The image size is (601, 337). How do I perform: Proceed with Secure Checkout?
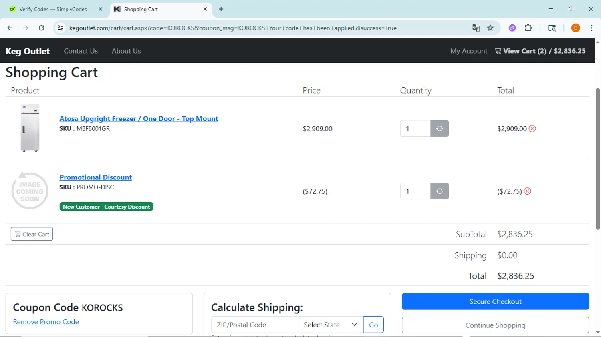click(495, 301)
